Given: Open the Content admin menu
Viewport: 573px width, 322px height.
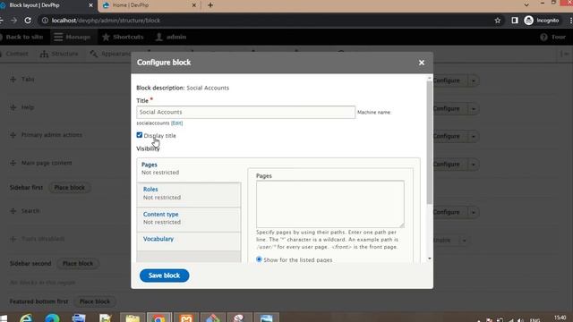Looking at the screenshot, I should coord(14,54).
